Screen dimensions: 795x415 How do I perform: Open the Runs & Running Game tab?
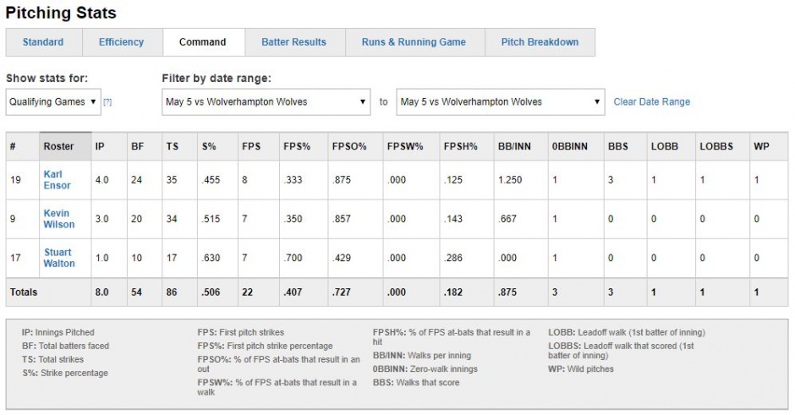(x=414, y=42)
